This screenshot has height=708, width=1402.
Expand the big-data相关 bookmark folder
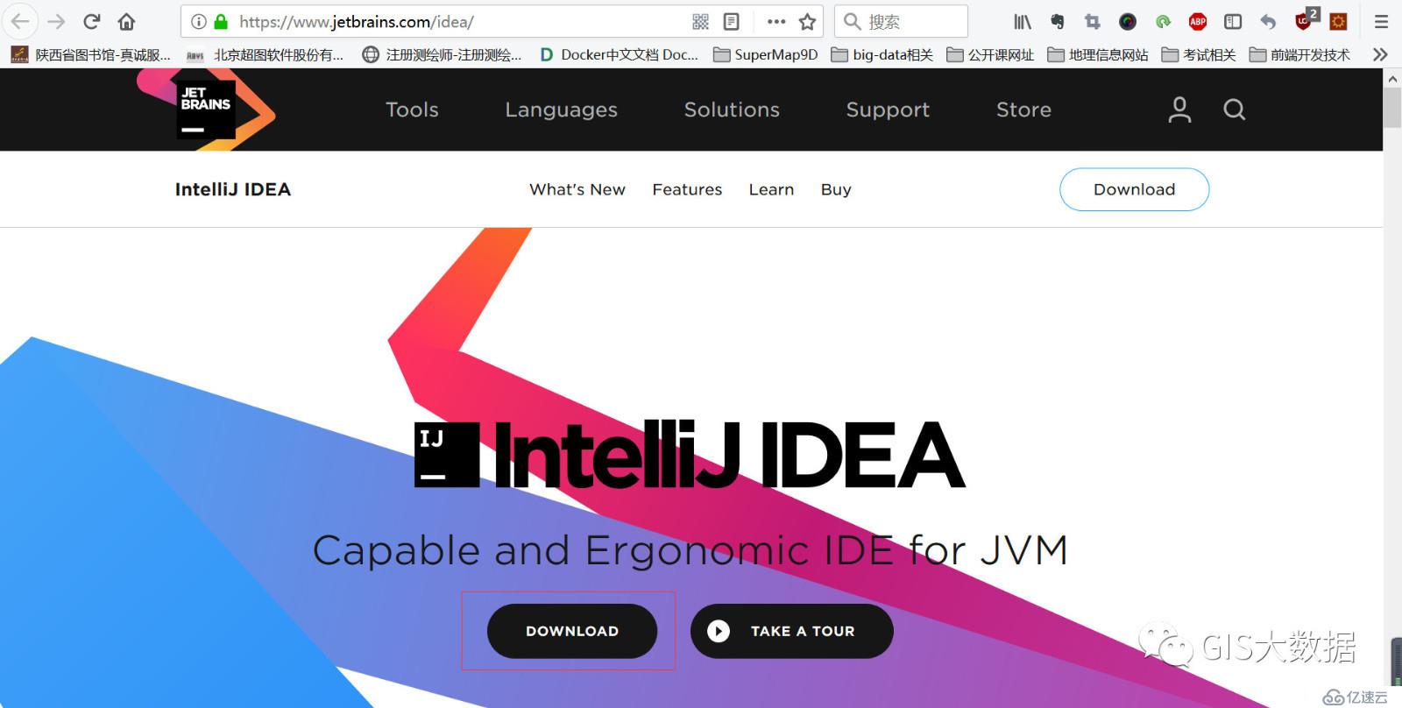coord(882,54)
